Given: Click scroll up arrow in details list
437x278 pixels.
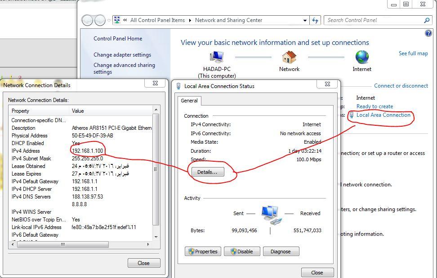Looking at the screenshot, I should pos(156,110).
